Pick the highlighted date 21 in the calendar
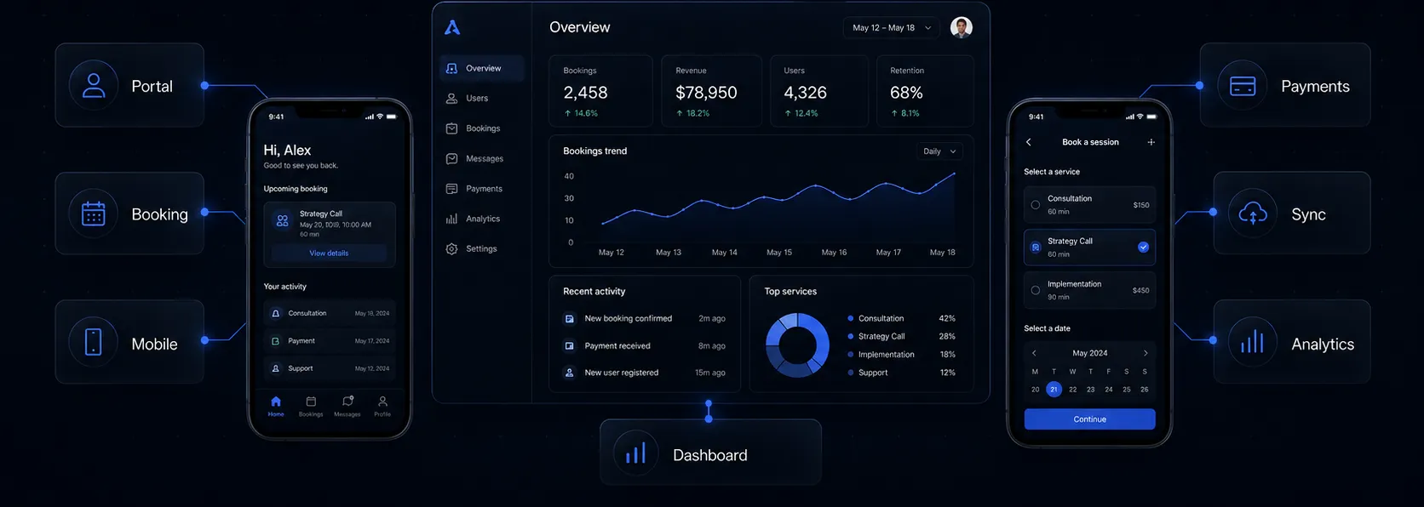 (x=1054, y=390)
